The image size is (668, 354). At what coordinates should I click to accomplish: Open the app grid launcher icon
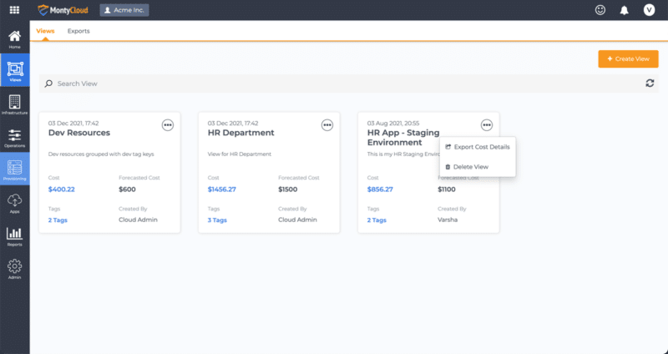(14, 10)
